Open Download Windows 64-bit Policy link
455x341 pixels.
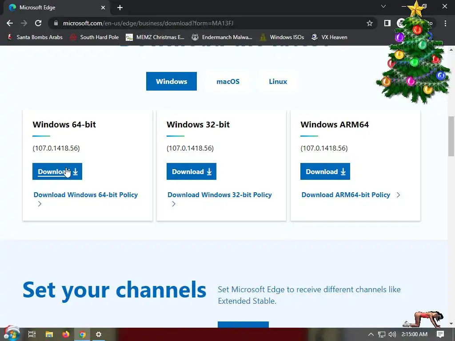[86, 195]
